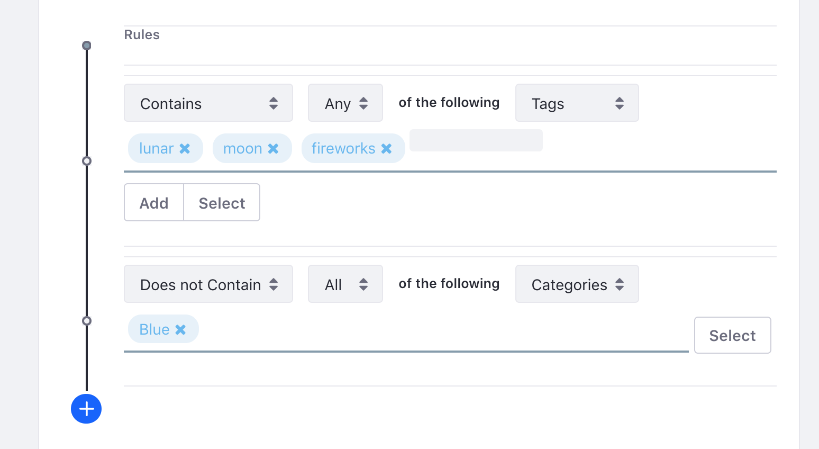Remove the lunar tag
Image resolution: width=819 pixels, height=449 pixels.
point(185,149)
